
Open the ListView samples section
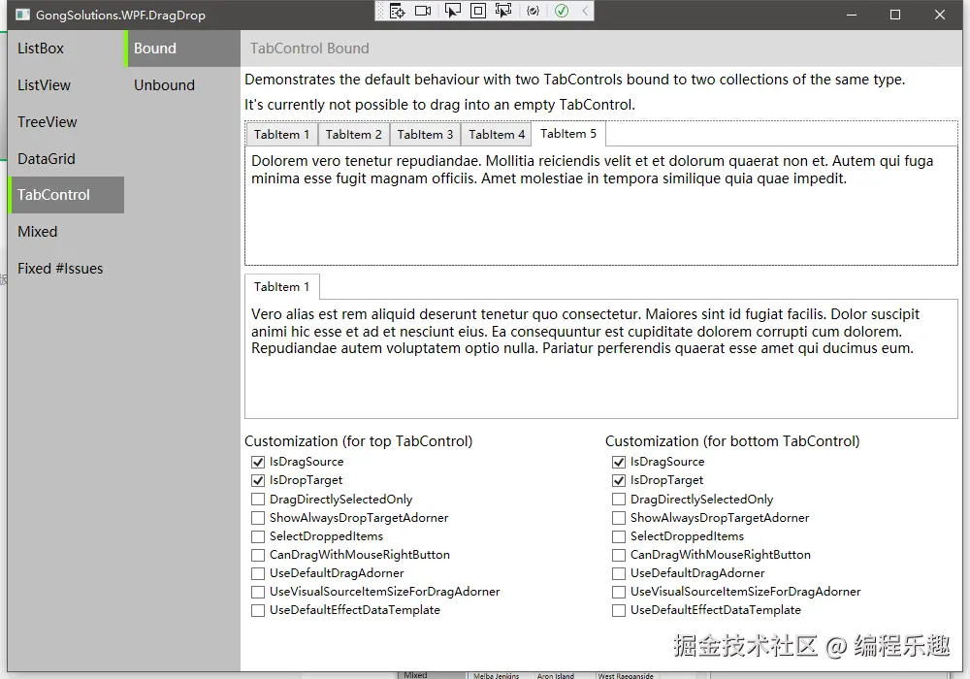pyautogui.click(x=66, y=85)
